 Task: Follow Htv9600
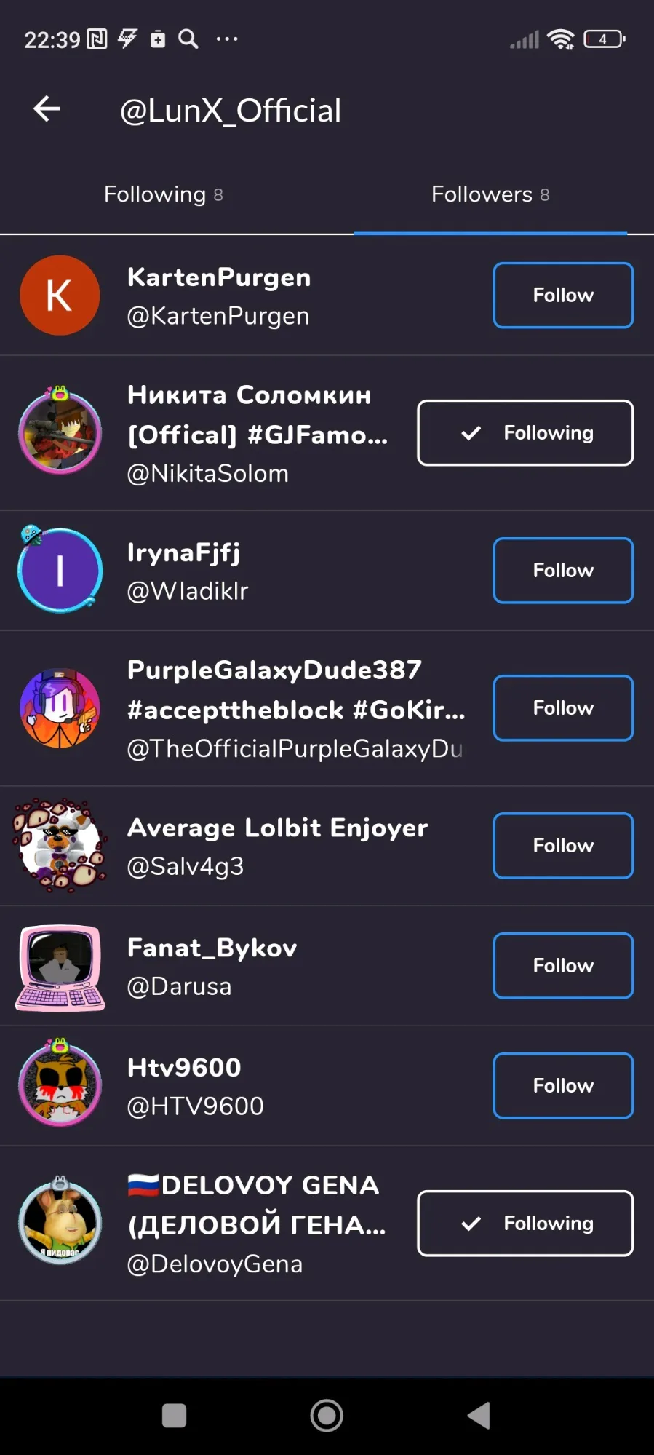563,1086
